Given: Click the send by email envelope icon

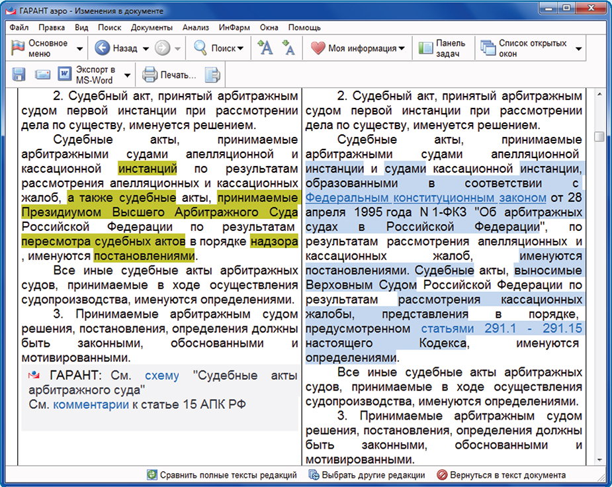Looking at the screenshot, I should (x=43, y=74).
